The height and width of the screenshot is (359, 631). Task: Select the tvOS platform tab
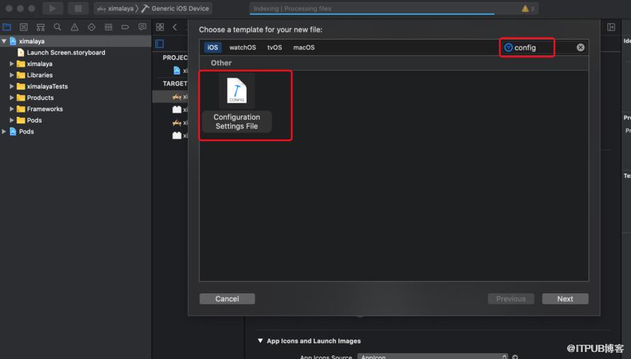pos(274,47)
